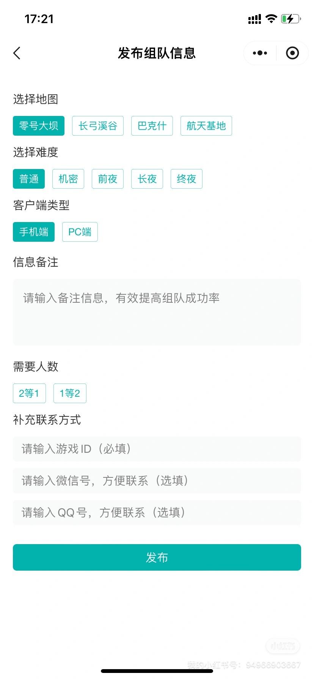
Task: Tap the back arrow icon
Action: coord(17,53)
